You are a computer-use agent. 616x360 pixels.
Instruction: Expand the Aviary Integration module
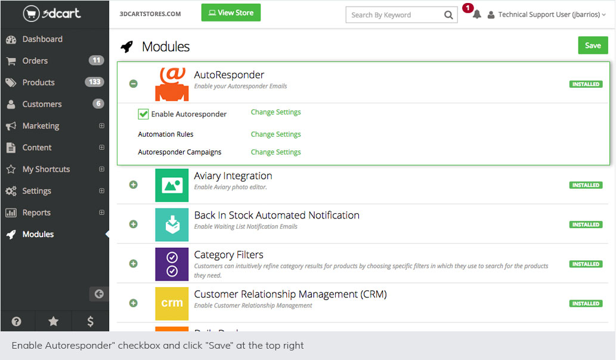(134, 185)
